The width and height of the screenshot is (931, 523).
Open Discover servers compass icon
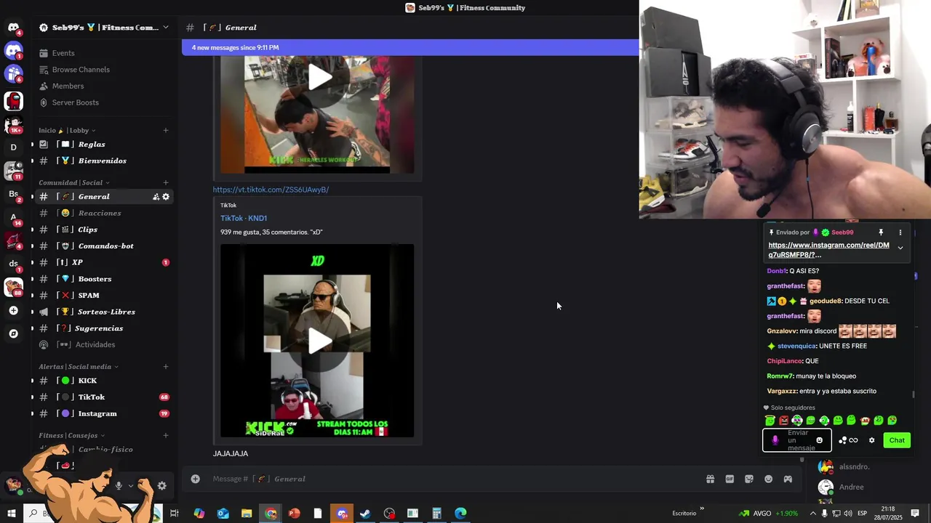point(13,333)
